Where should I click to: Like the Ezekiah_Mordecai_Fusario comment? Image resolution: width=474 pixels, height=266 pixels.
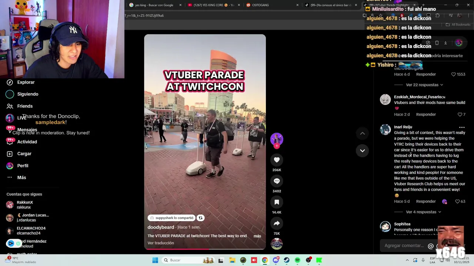pos(460,115)
